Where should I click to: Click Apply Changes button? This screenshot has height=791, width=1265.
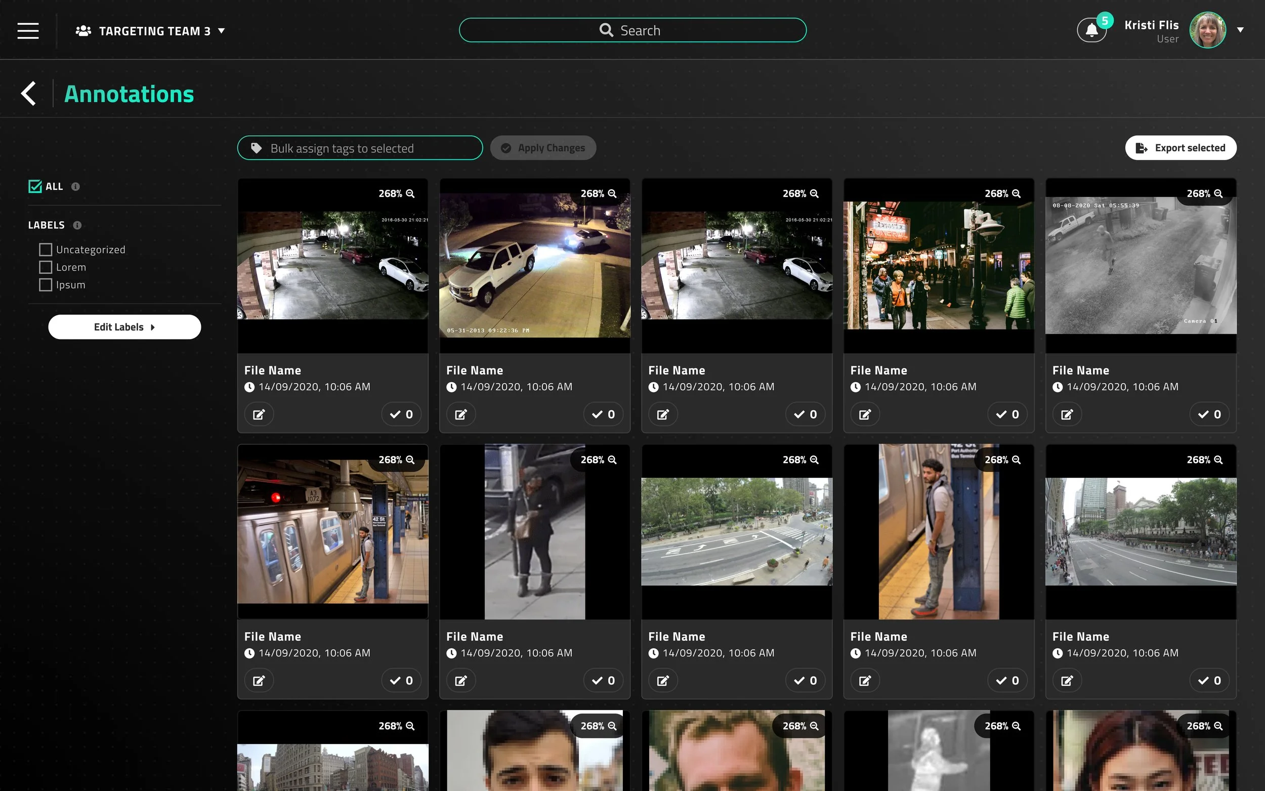tap(543, 148)
